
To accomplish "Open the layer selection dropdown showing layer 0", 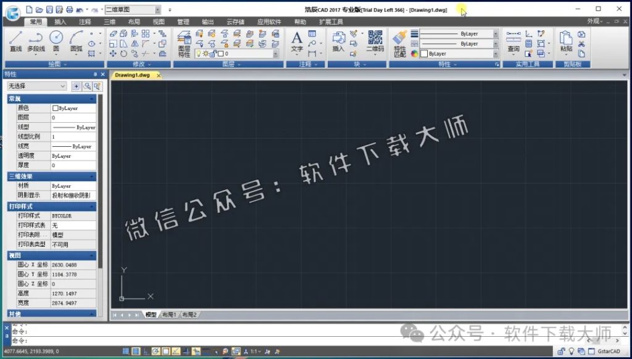I will 276,53.
